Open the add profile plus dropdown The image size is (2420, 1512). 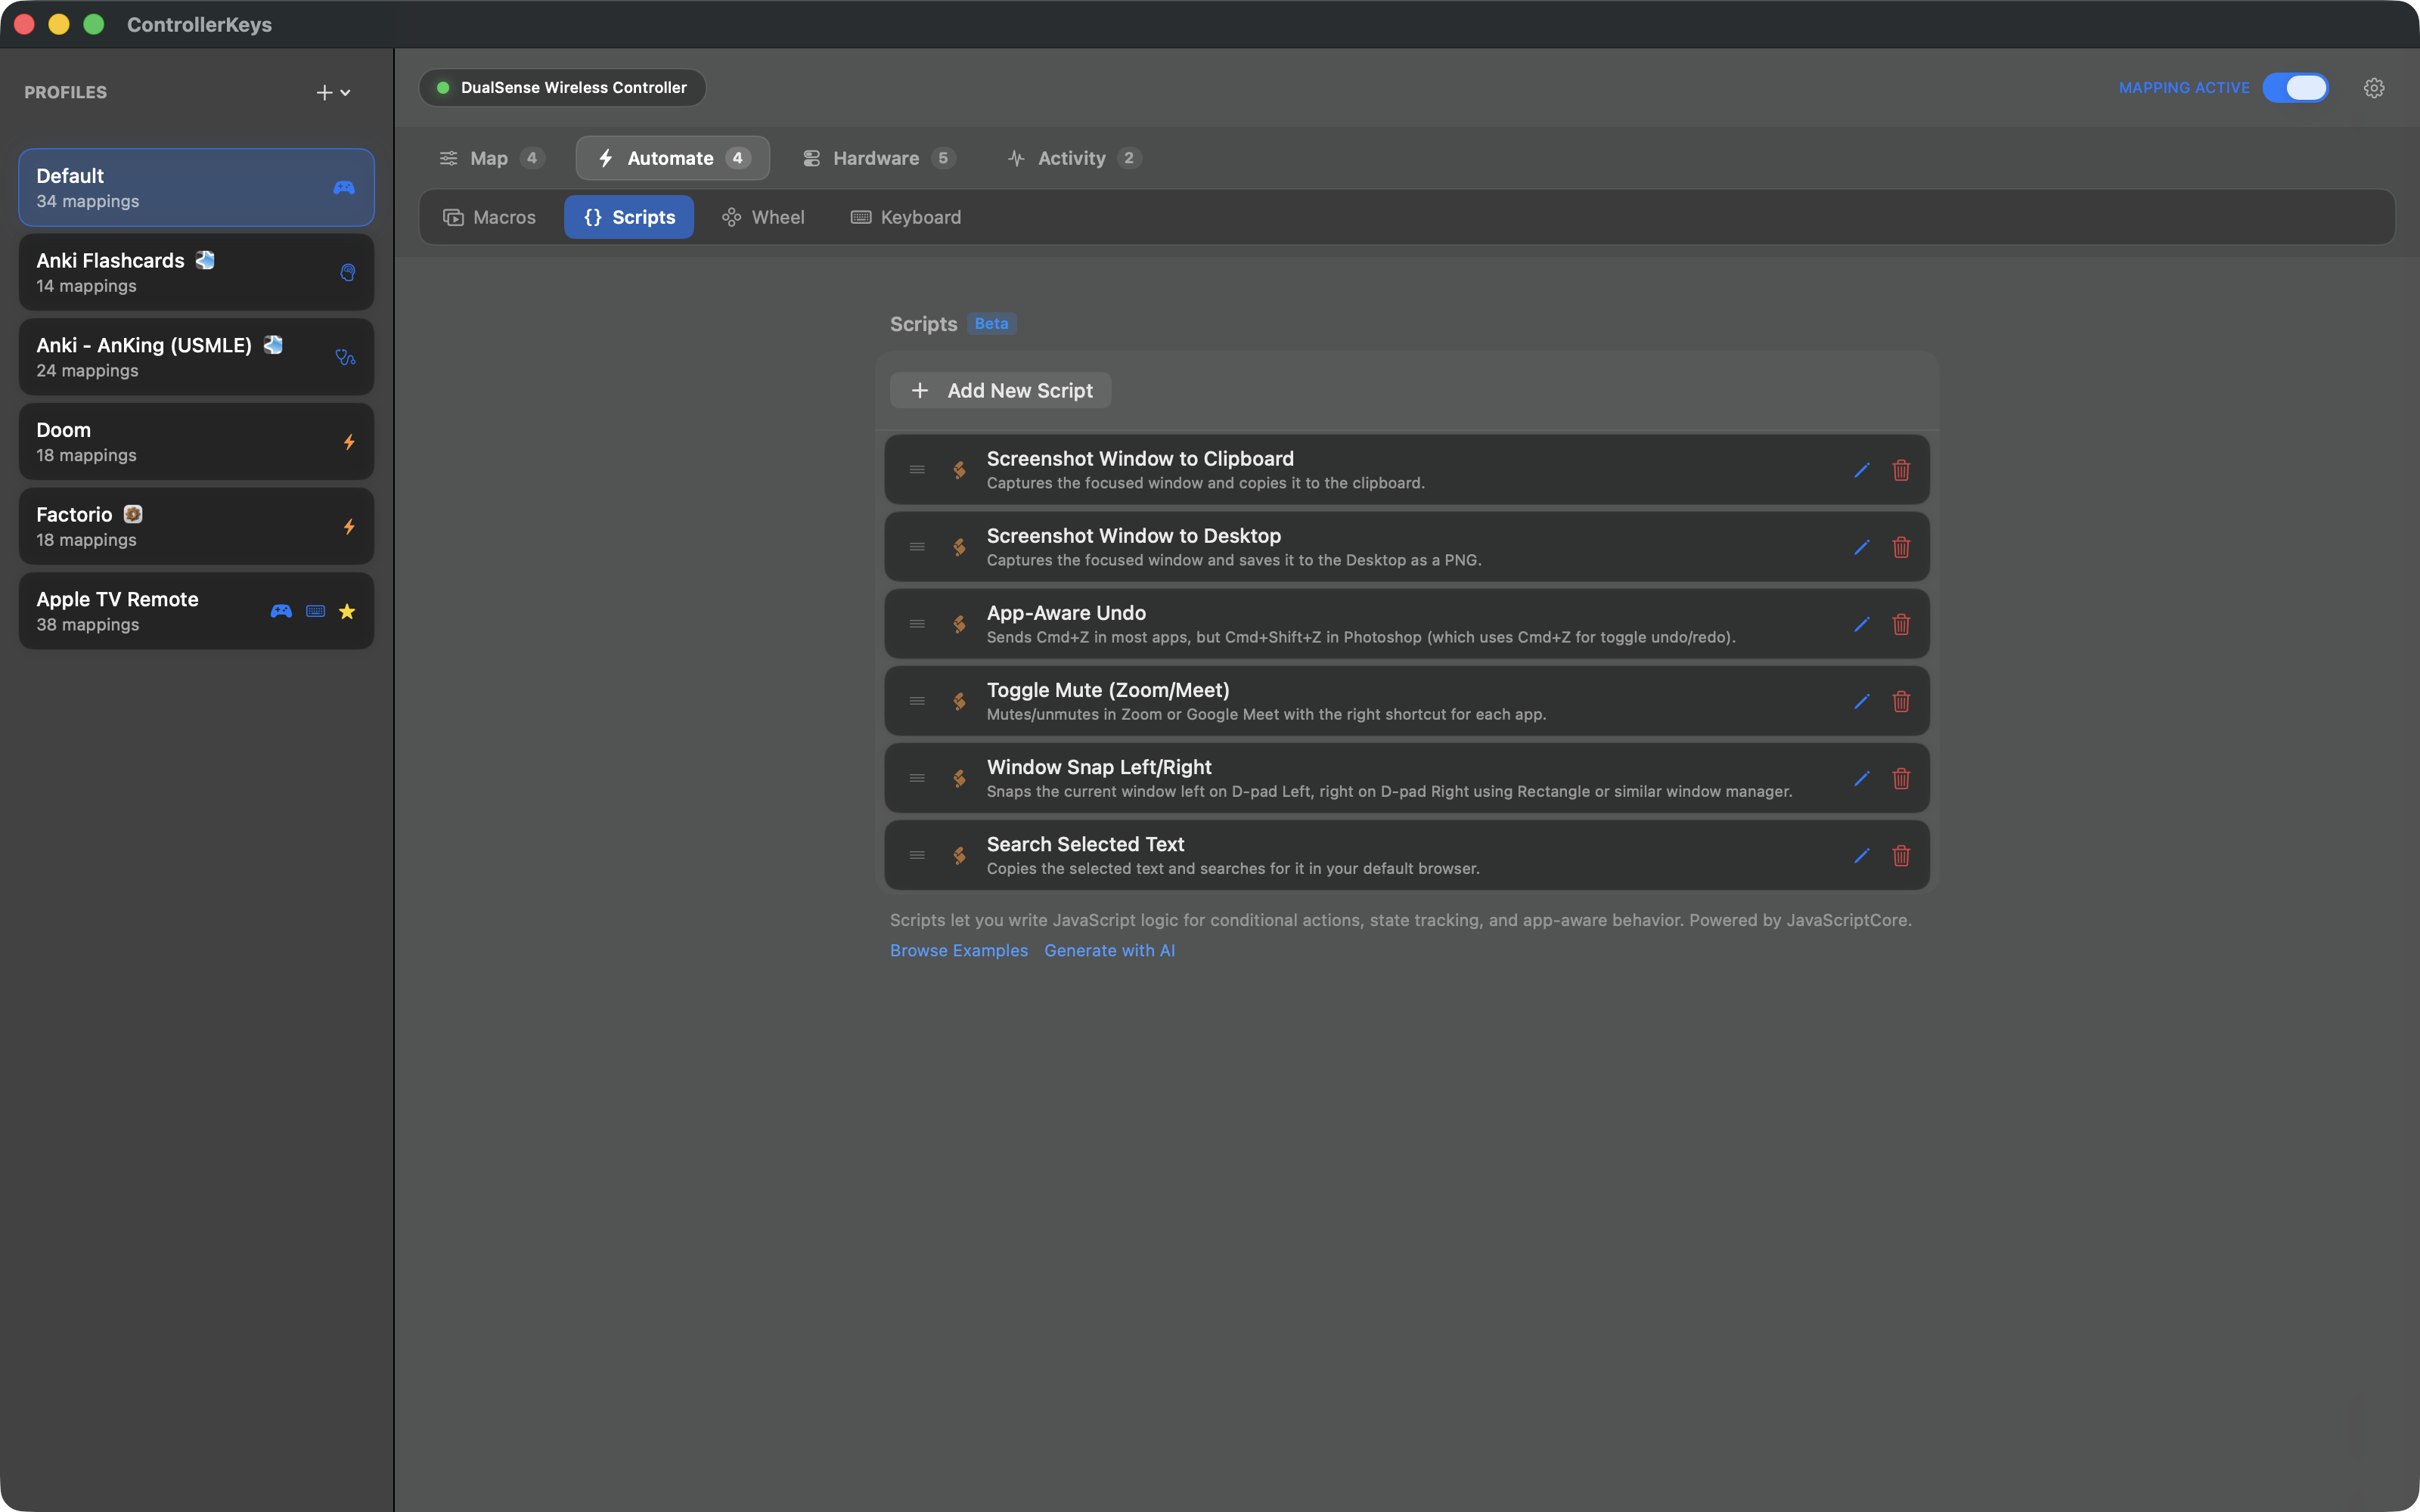point(333,92)
